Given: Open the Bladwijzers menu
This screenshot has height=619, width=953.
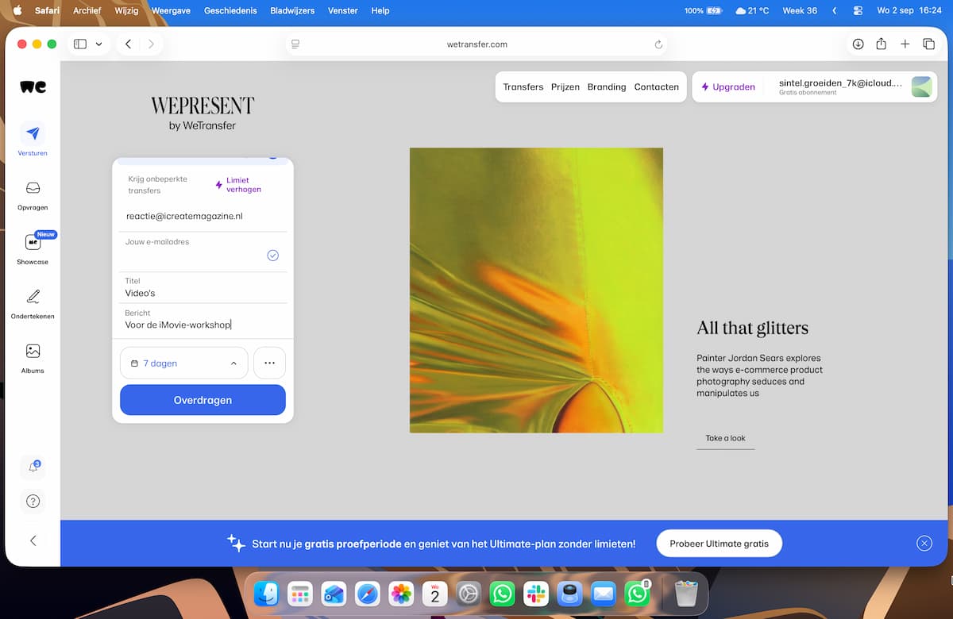Looking at the screenshot, I should tap(292, 10).
